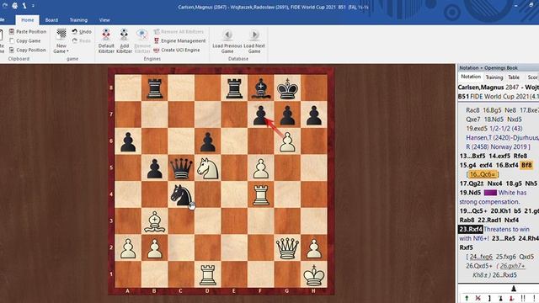539x303 pixels.
Task: Click the Paste Position icon
Action: 12,32
